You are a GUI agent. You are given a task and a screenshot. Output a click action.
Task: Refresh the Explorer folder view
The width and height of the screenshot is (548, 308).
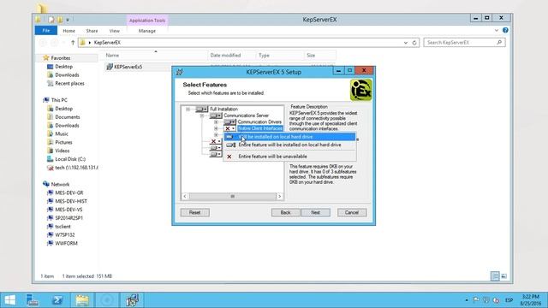(x=414, y=43)
